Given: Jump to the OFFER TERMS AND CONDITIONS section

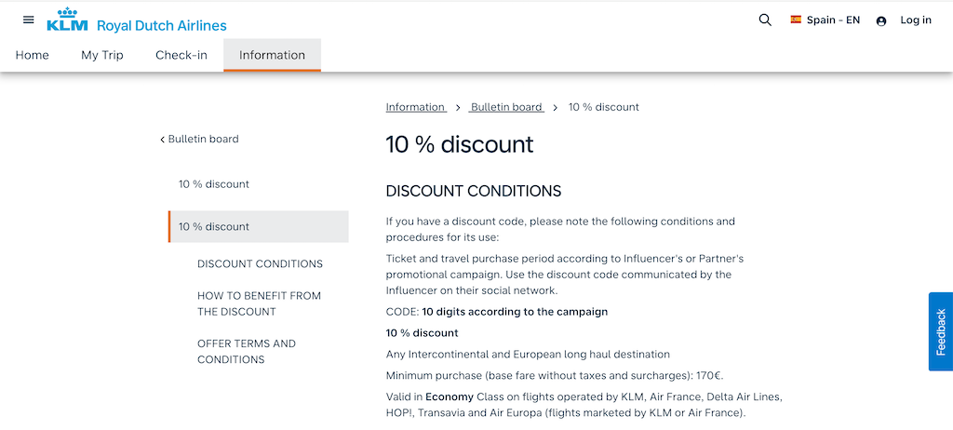Looking at the screenshot, I should (x=247, y=352).
